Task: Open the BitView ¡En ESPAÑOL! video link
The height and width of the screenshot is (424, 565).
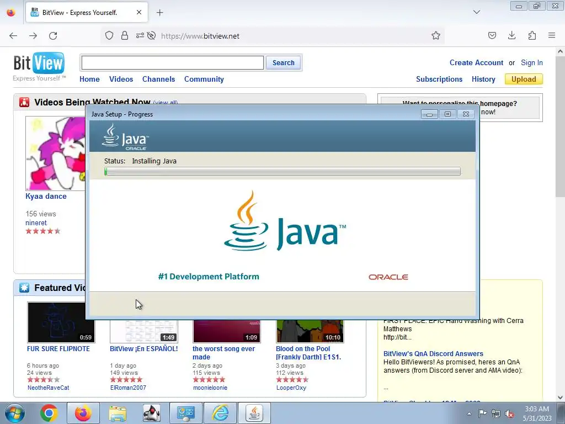Action: pos(144,349)
